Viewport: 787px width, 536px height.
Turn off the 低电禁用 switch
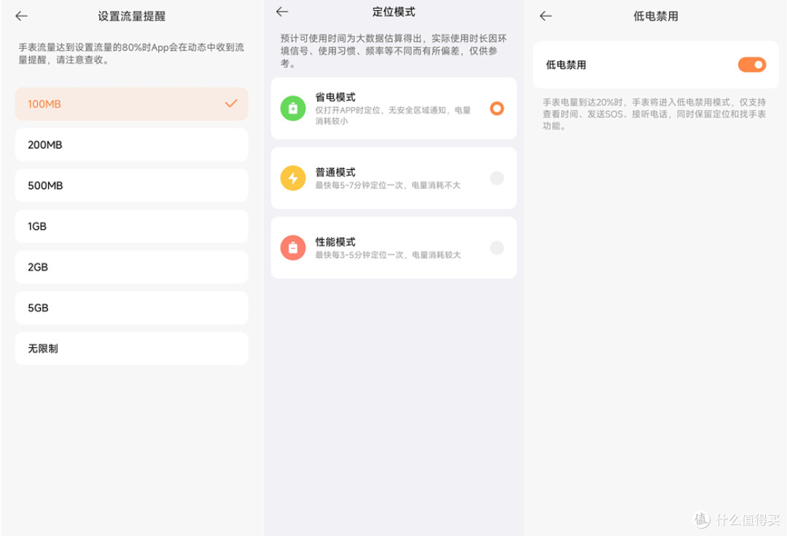pos(752,65)
